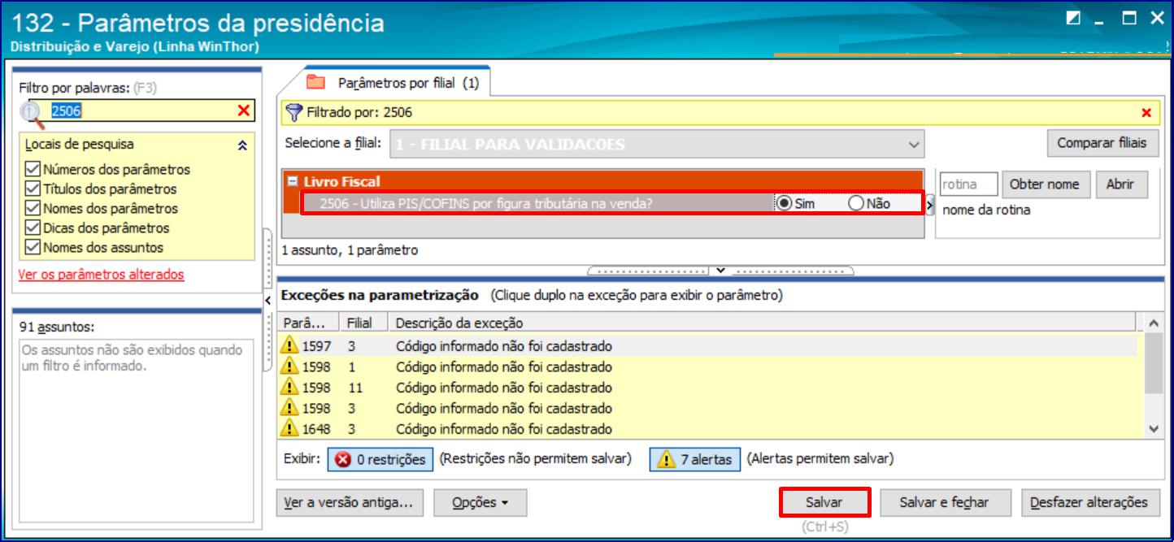
Task: Open the Opções dropdown button
Action: 480,503
